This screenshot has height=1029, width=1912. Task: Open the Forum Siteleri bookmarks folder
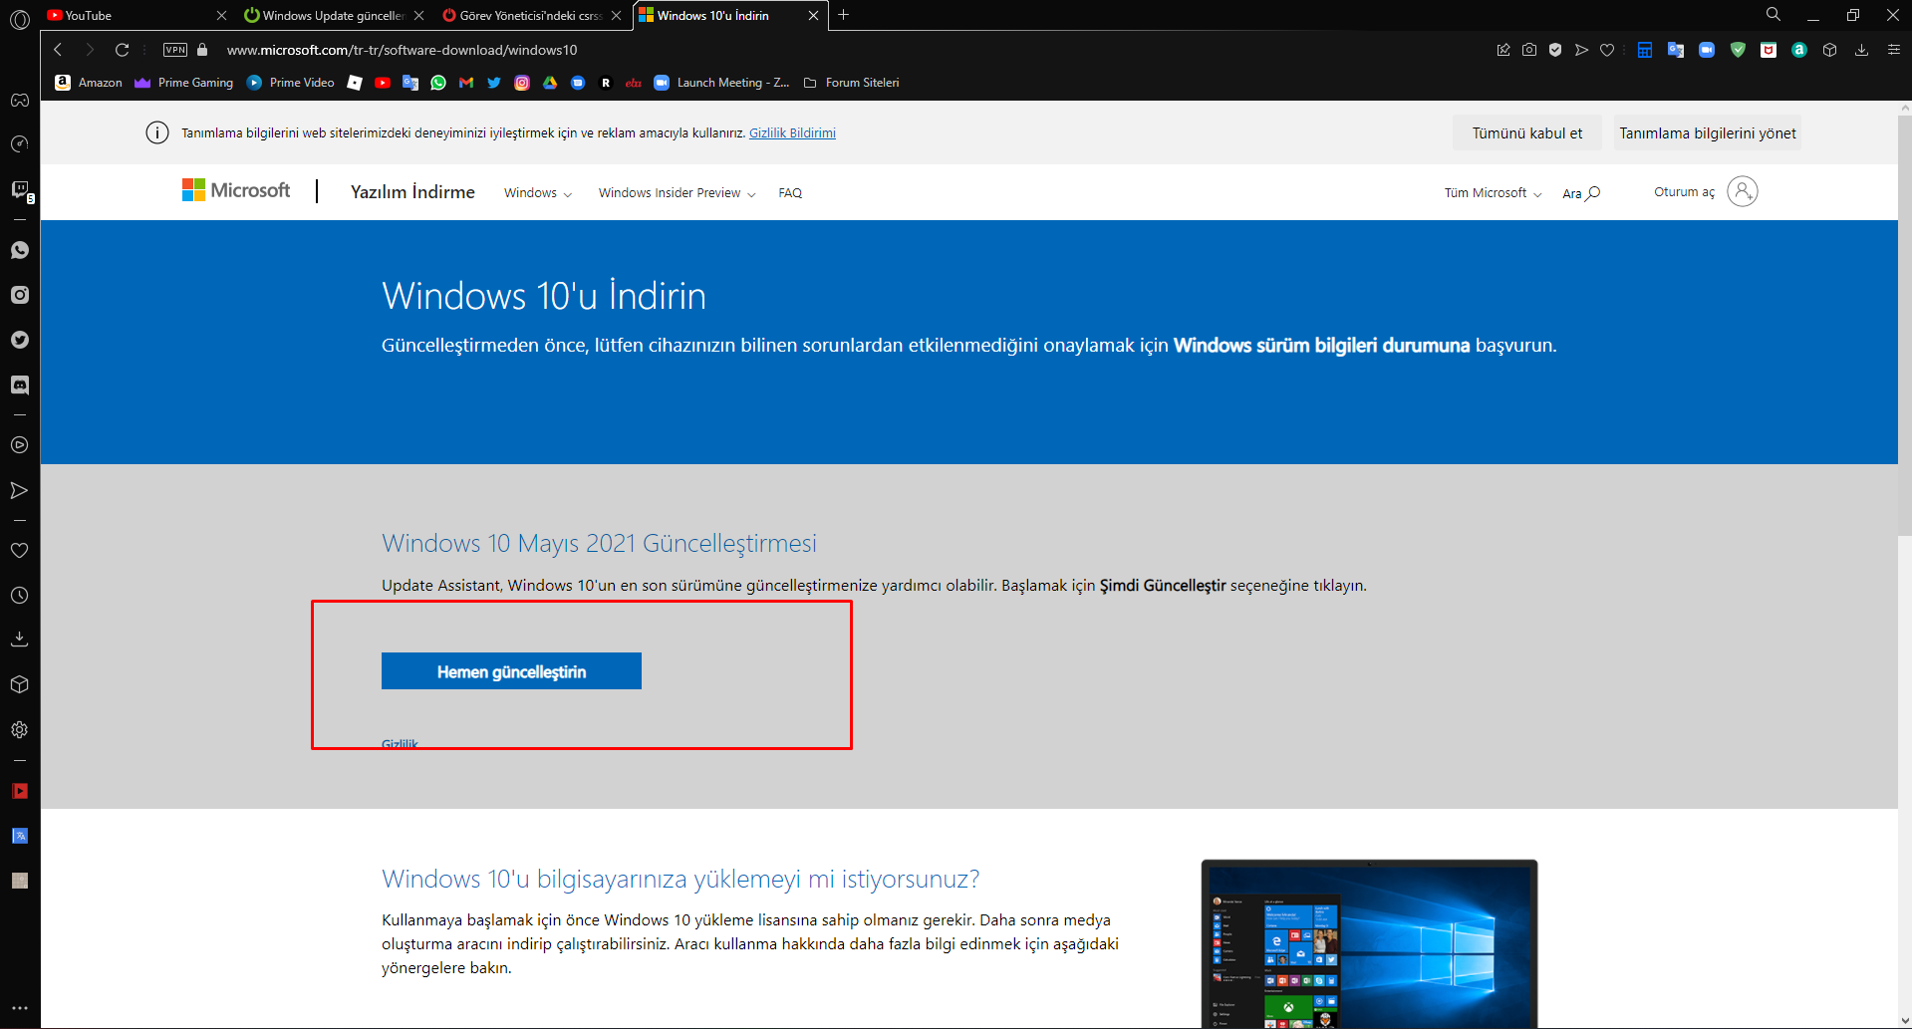pos(851,83)
